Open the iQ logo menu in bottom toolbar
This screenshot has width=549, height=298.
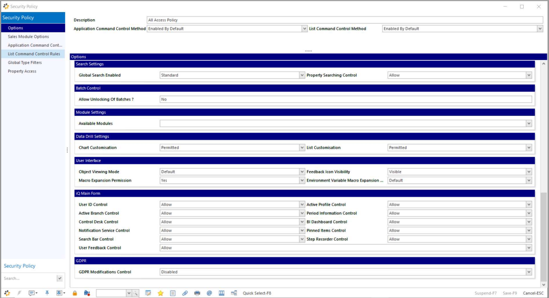pos(7,293)
